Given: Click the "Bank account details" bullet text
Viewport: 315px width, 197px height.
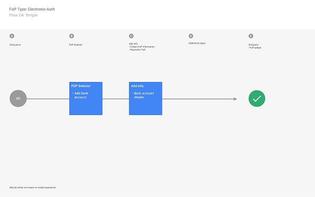Looking at the screenshot, I should coord(144,95).
